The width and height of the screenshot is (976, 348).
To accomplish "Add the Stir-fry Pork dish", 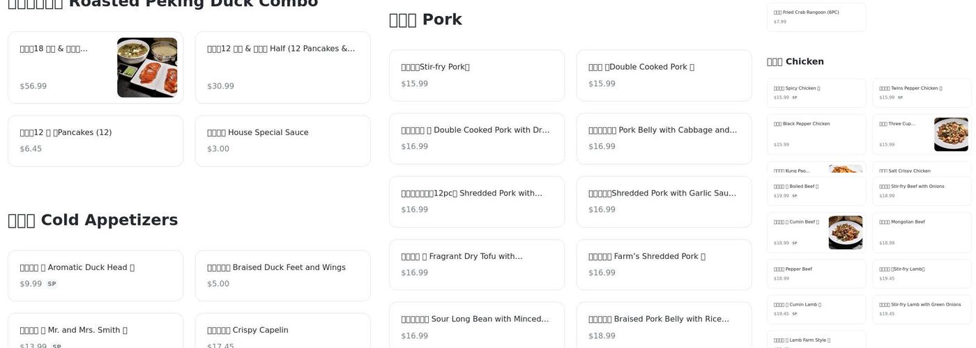I will (476, 75).
